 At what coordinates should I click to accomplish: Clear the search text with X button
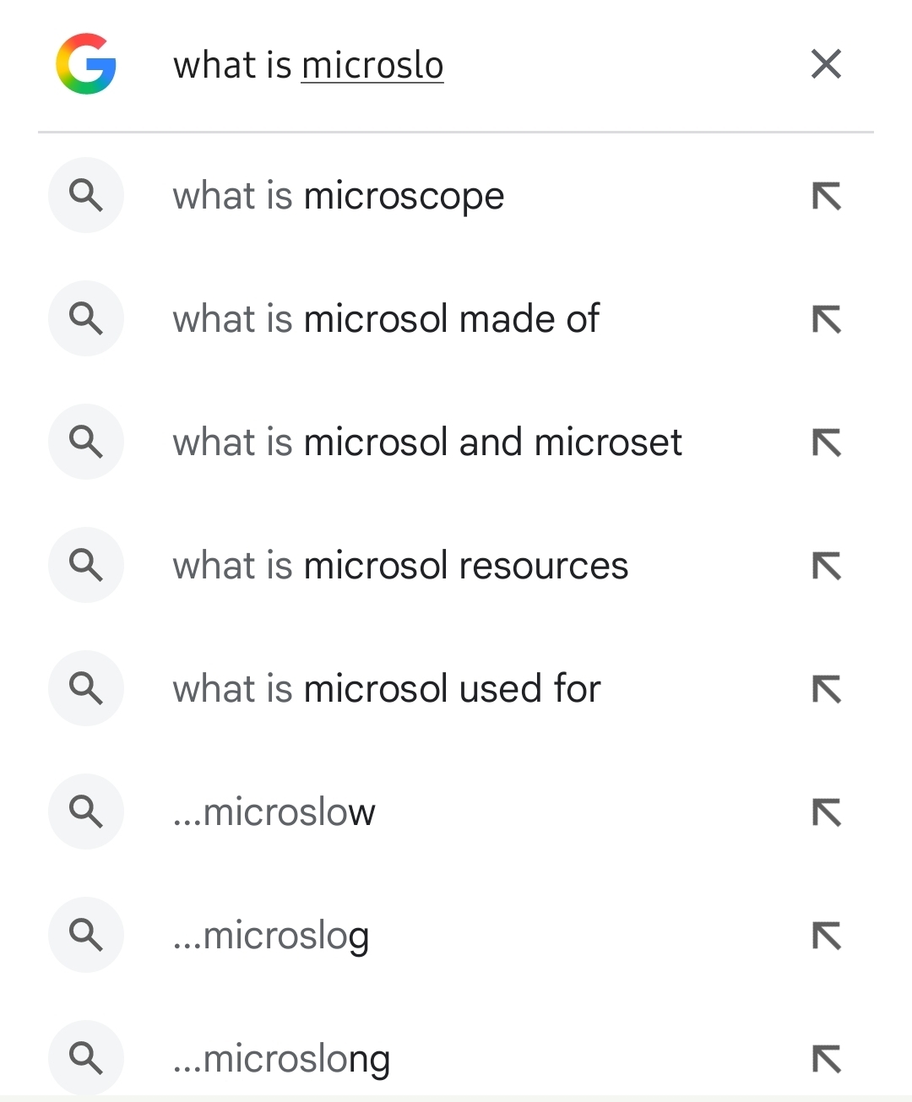[x=826, y=64]
